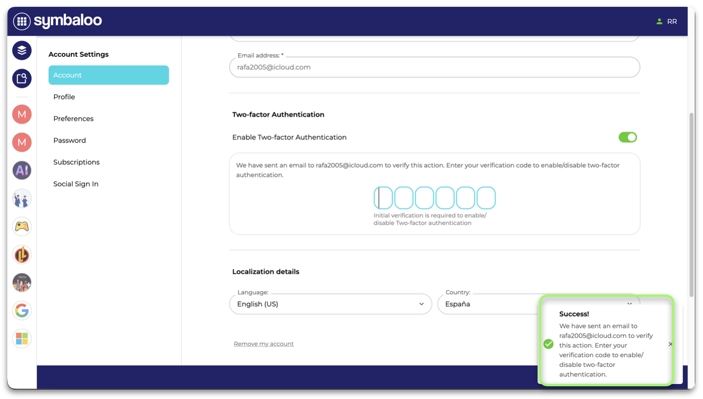This screenshot has height=399, width=703.
Task: Open the Social Sign In section
Action: pos(76,184)
